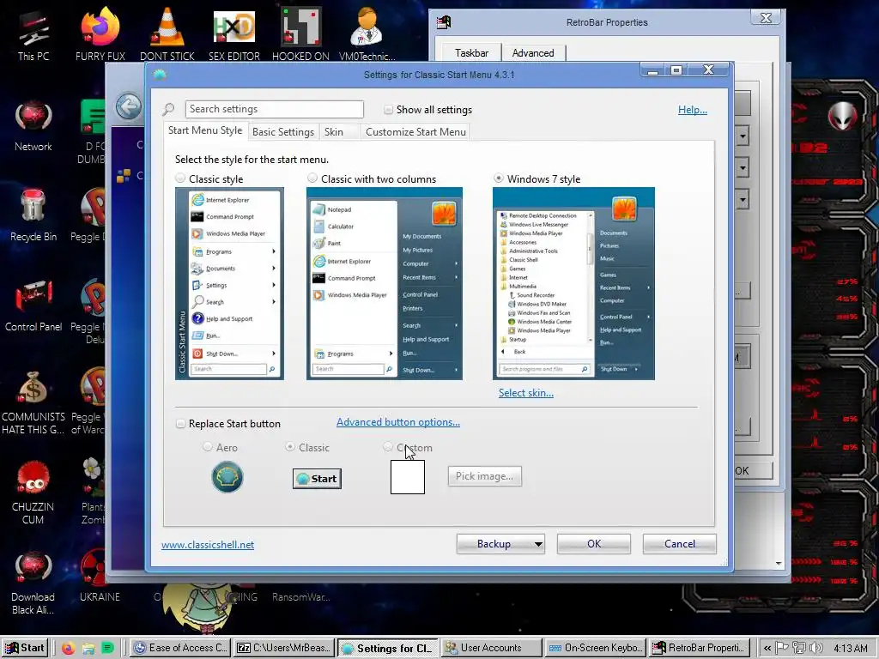Launch Firefox from the taskbar quick launch

(x=69, y=649)
